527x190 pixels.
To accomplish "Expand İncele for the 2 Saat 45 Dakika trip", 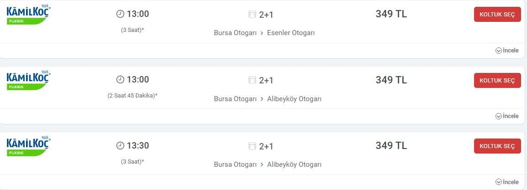I will click(x=507, y=116).
